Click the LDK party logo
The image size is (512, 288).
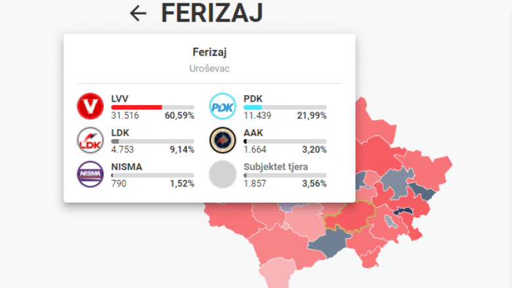(x=91, y=140)
